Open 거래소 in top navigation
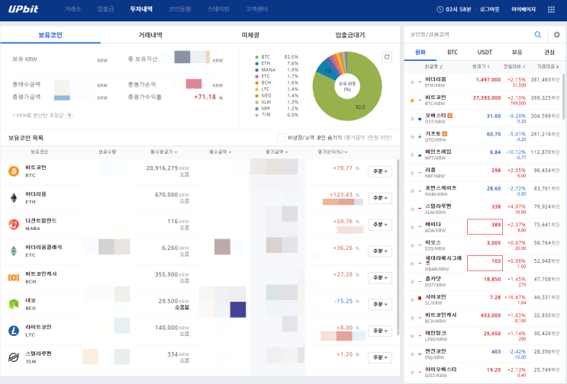Image resolution: width=567 pixels, height=384 pixels. coord(72,9)
